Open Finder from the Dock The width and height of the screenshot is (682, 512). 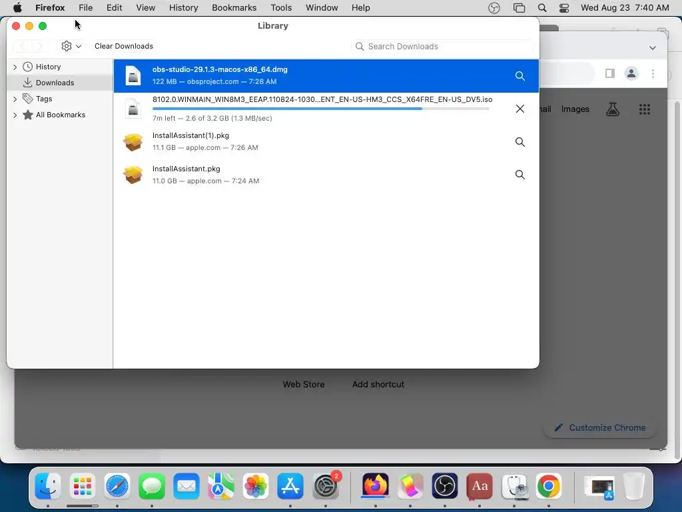click(x=47, y=486)
